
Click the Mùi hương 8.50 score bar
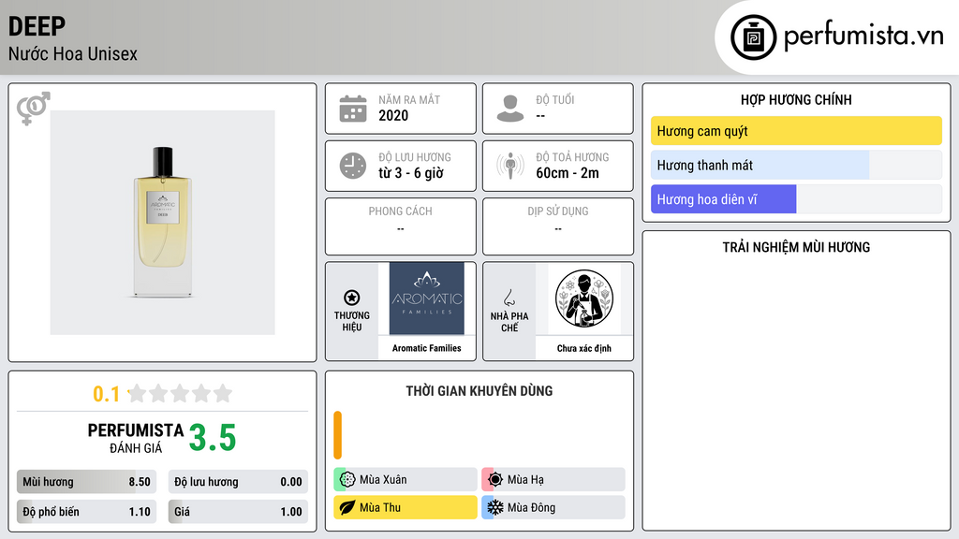coord(87,482)
